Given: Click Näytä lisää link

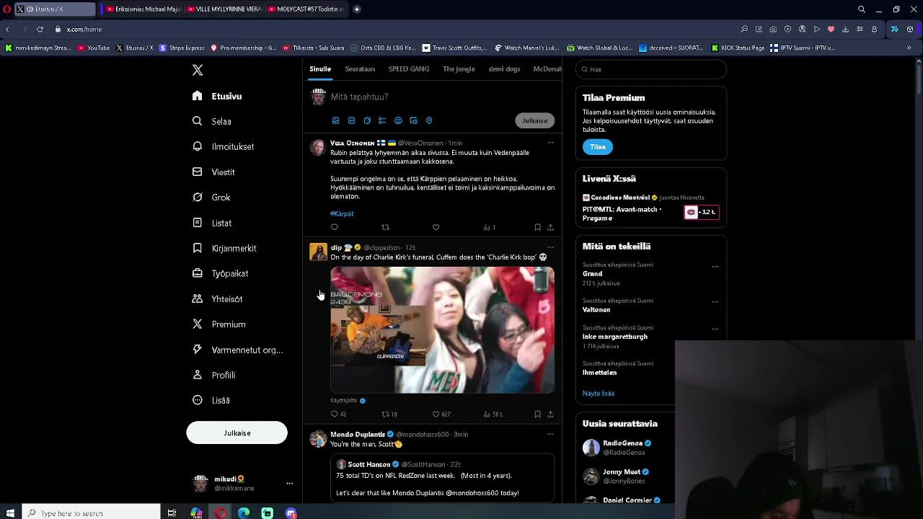Looking at the screenshot, I should tap(599, 394).
